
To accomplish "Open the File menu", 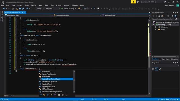I will coord(3,5).
